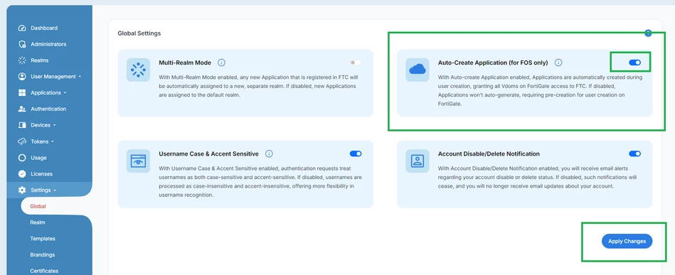
Task: Click the eye icon for Username Case card
Action: point(138,161)
